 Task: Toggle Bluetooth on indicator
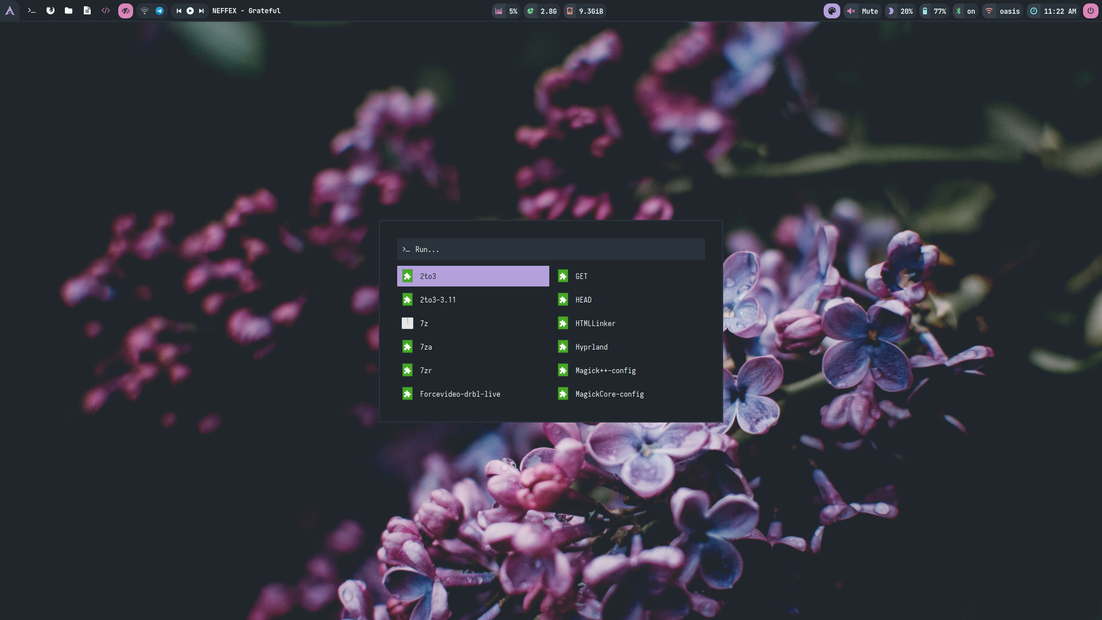(965, 11)
